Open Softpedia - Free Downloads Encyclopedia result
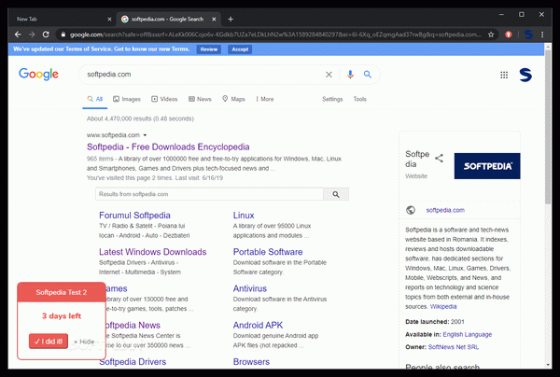This screenshot has width=560, height=377. click(x=168, y=147)
